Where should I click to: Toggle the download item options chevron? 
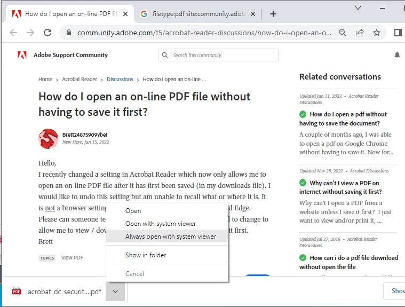[x=115, y=292]
